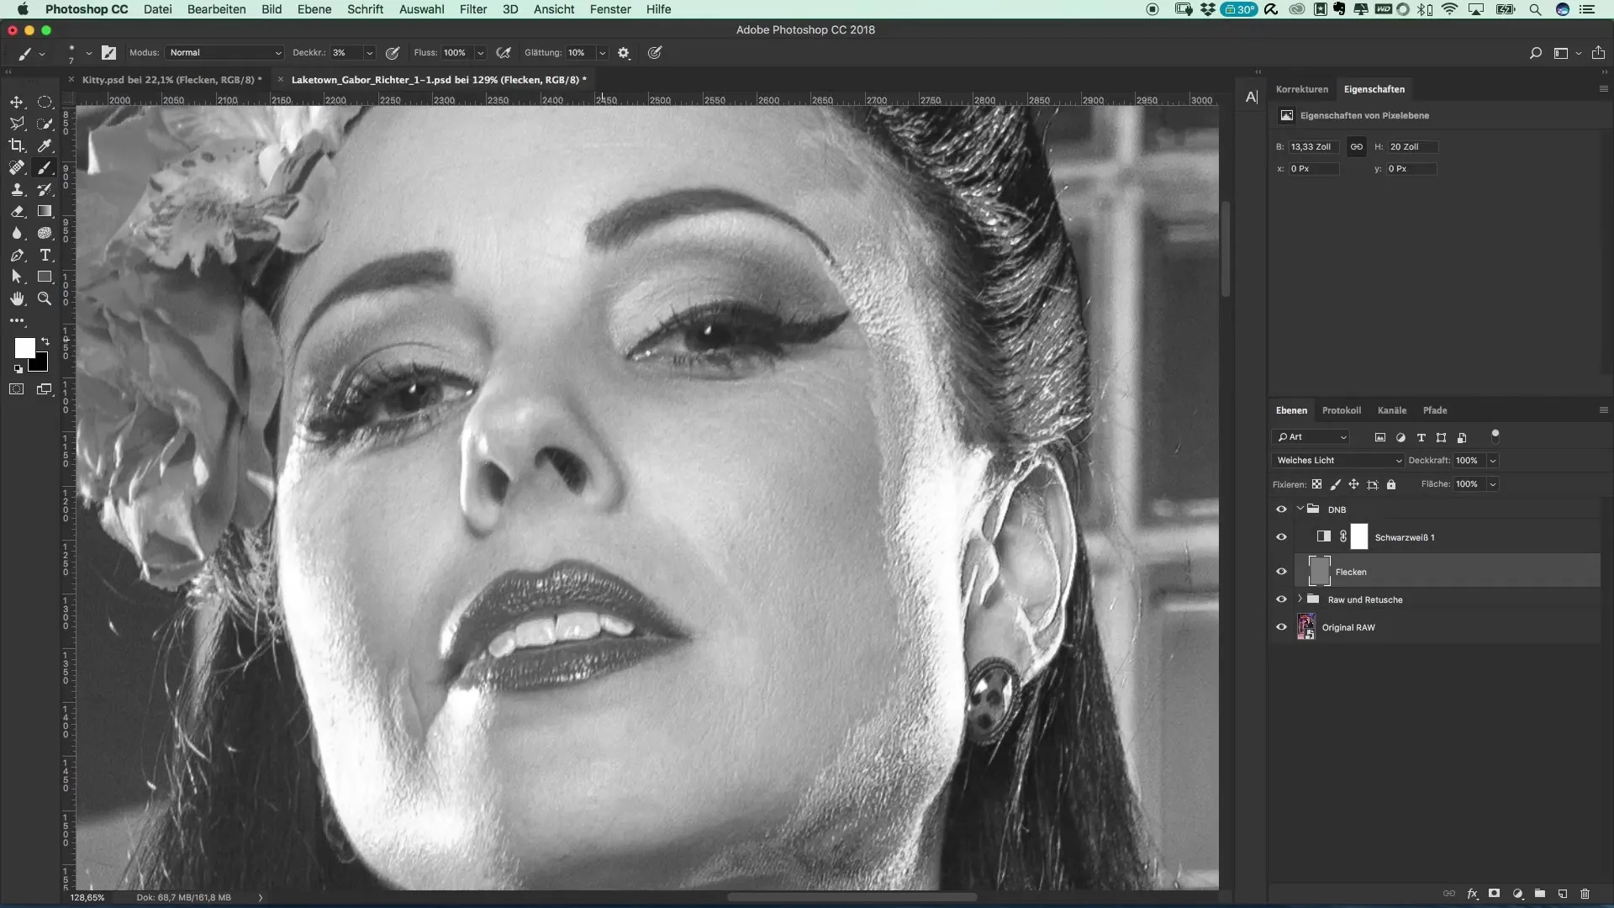Screen dimensions: 1614x908
Task: Select the Eyedropper tool
Action: tap(45, 145)
